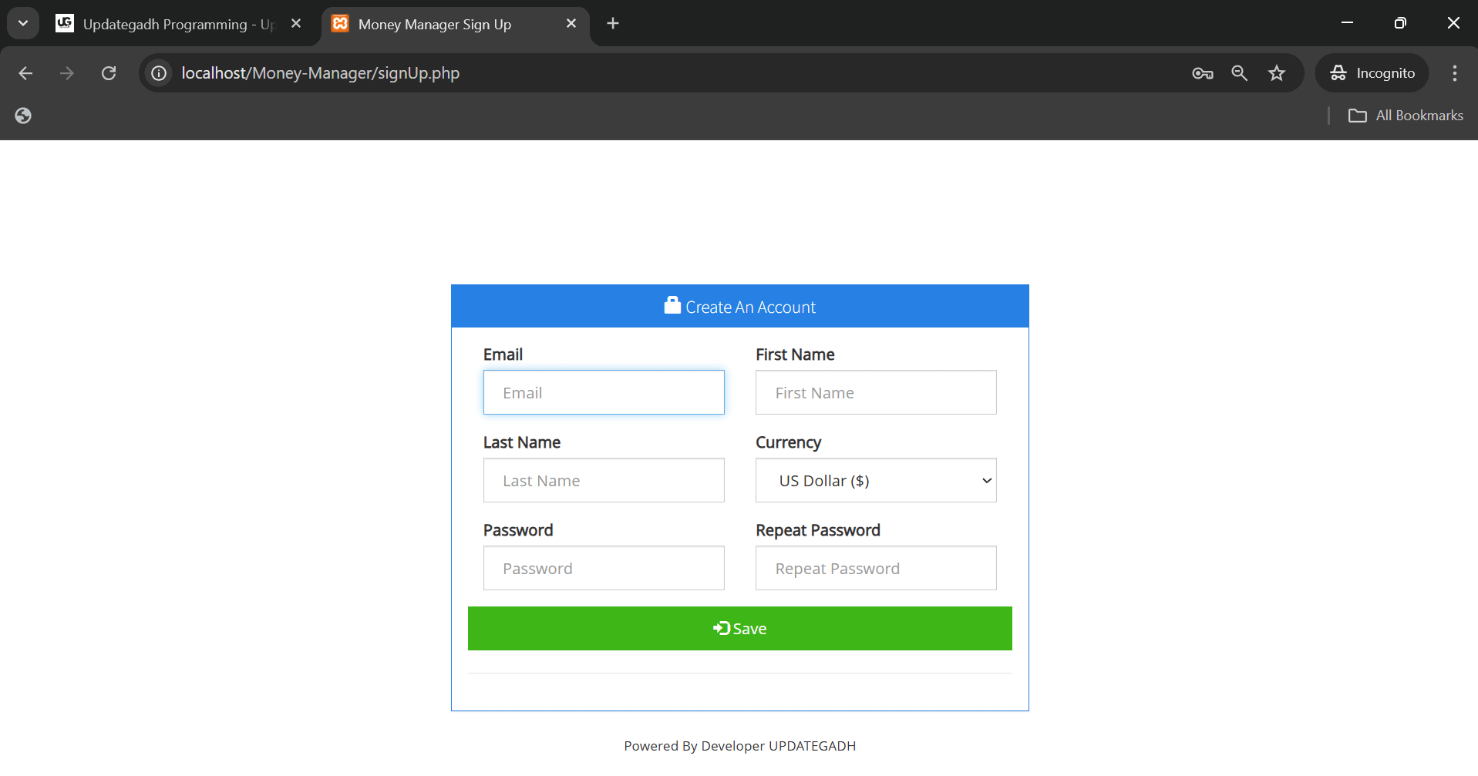Viewport: 1478px width, 776px height.
Task: Click the site information icon in the address bar
Action: [158, 72]
